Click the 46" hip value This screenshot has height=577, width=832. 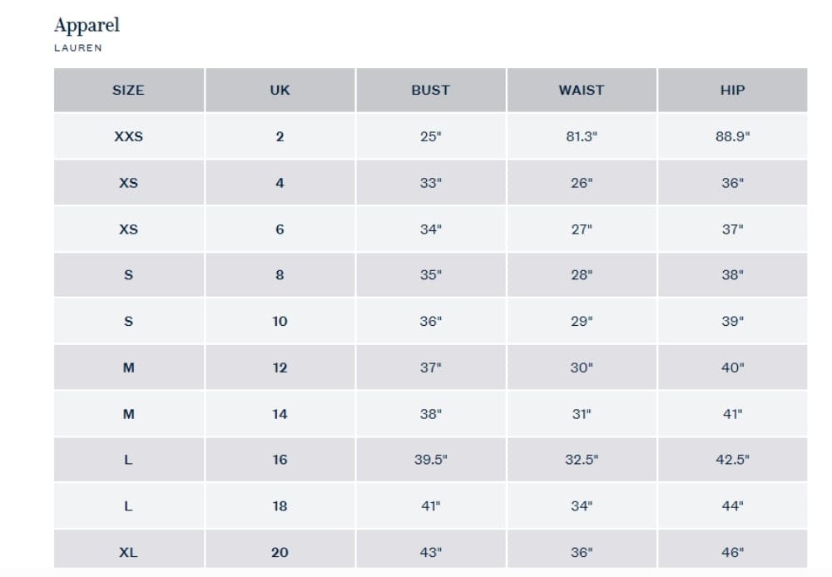(x=733, y=553)
